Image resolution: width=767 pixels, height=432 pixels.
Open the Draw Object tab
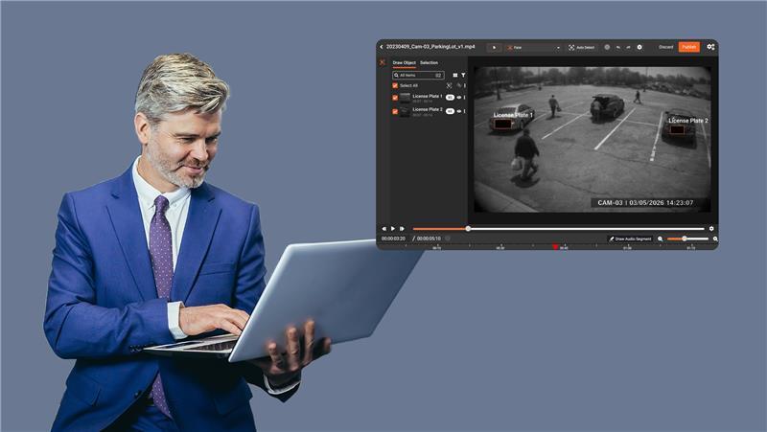tap(404, 62)
